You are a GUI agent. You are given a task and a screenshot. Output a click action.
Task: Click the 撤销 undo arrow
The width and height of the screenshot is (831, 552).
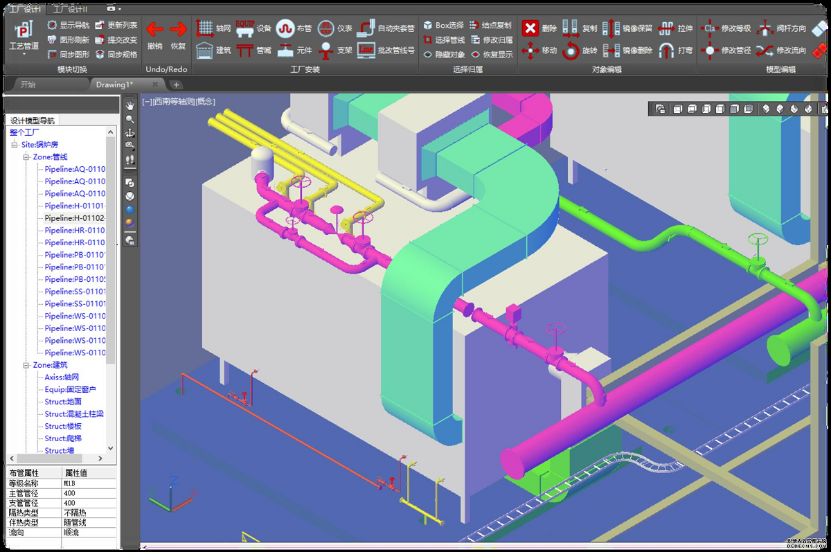[x=155, y=35]
